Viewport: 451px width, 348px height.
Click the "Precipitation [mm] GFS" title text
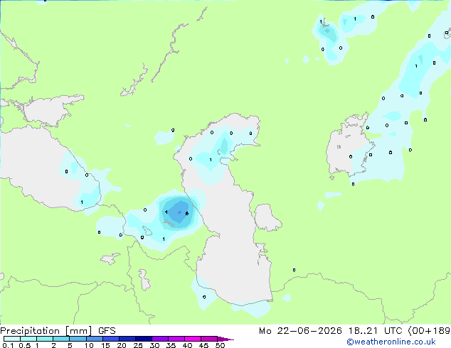click(58, 331)
